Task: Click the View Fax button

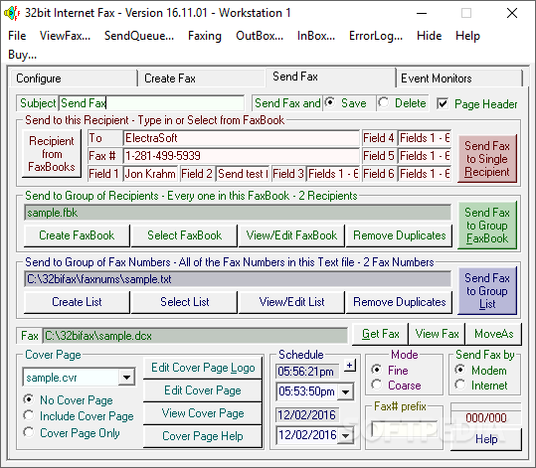Action: point(437,334)
